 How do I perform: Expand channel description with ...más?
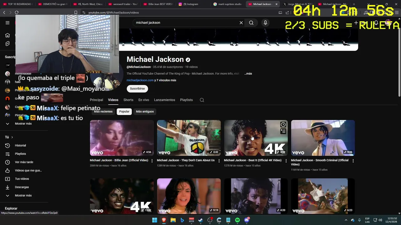248,74
